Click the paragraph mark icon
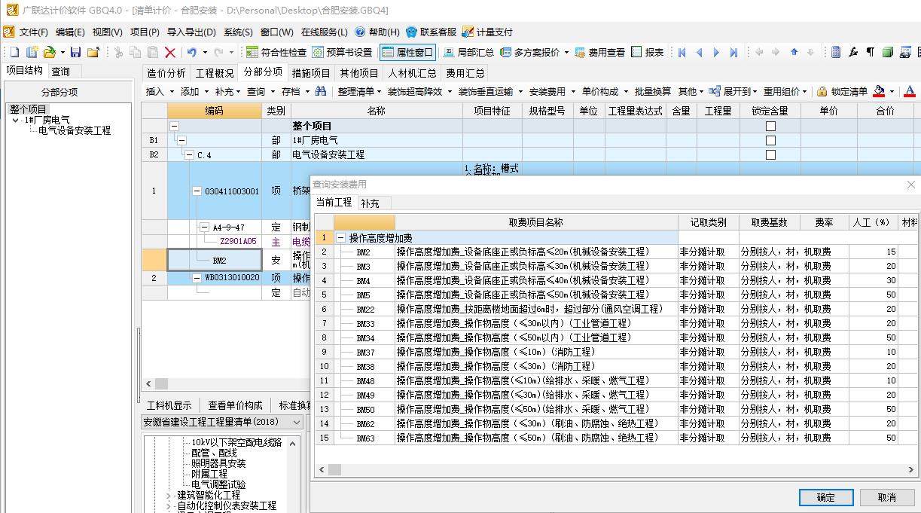Image resolution: width=921 pixels, height=513 pixels. [x=871, y=52]
